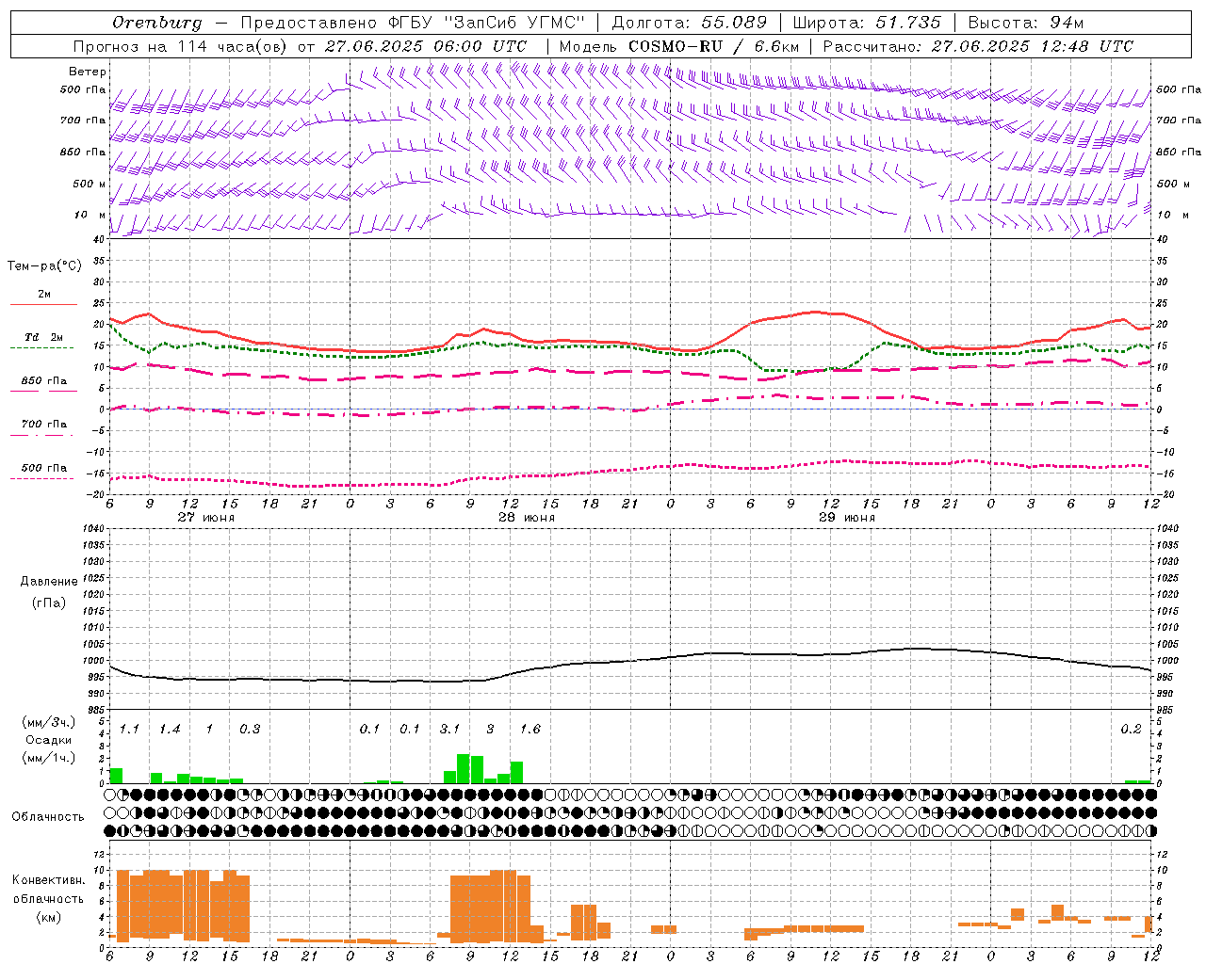Screen dimensions: 1206x964
Task: Click the (гПа) unit label under Давление
Action: pos(49,603)
